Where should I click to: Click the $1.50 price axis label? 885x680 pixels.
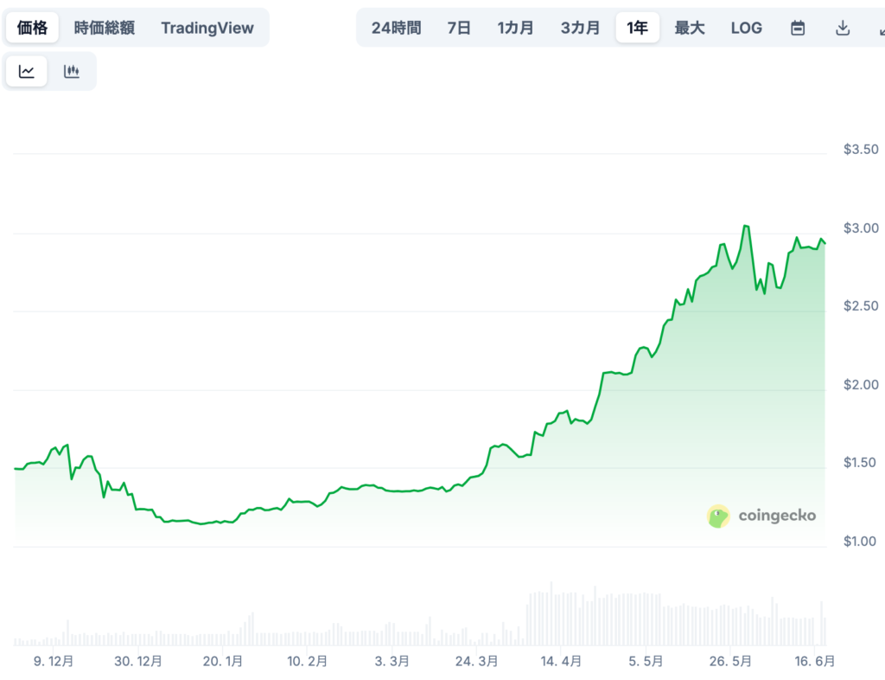(860, 463)
